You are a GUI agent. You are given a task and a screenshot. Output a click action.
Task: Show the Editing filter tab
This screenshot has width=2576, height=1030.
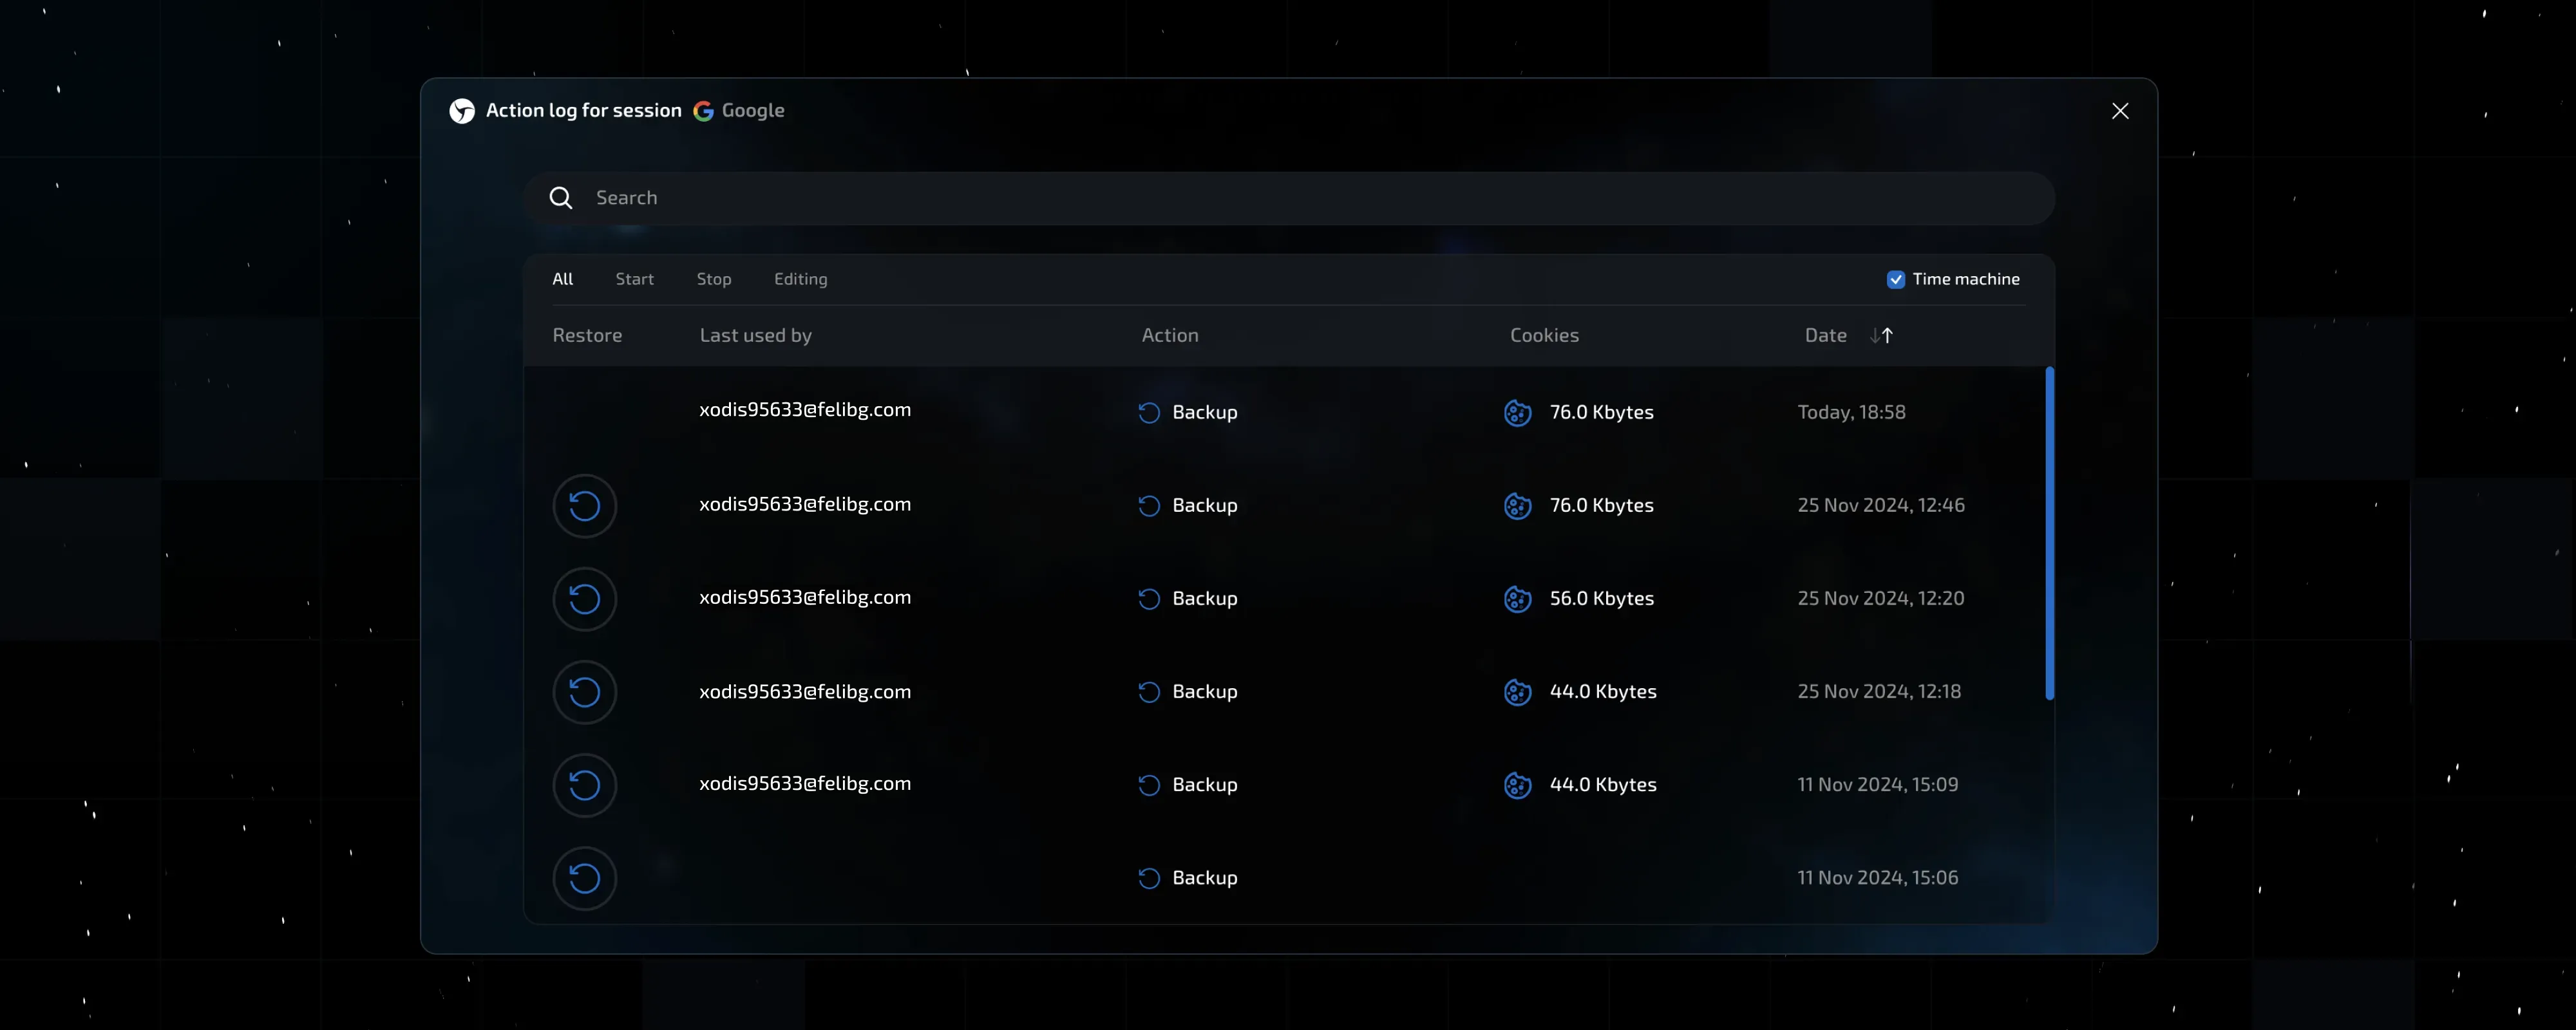pyautogui.click(x=800, y=279)
